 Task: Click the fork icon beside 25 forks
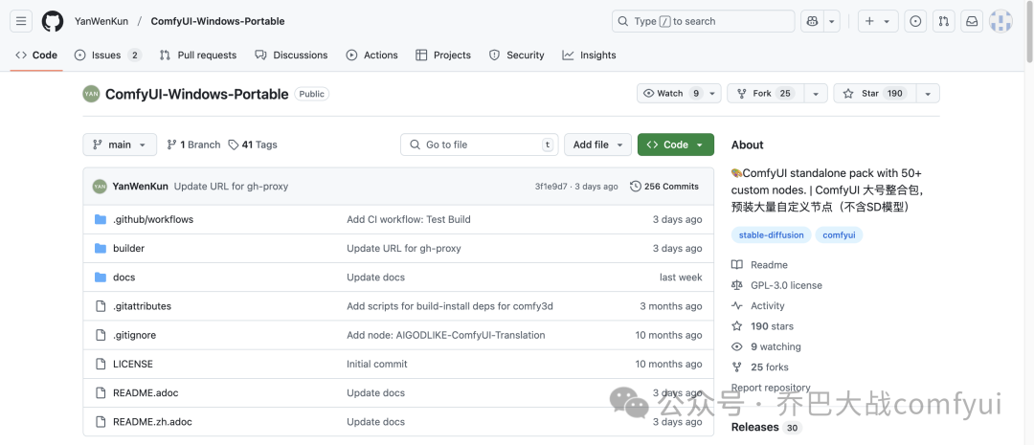(x=736, y=367)
